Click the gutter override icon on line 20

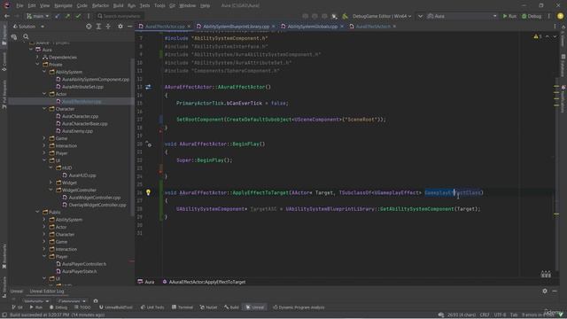tap(148, 144)
